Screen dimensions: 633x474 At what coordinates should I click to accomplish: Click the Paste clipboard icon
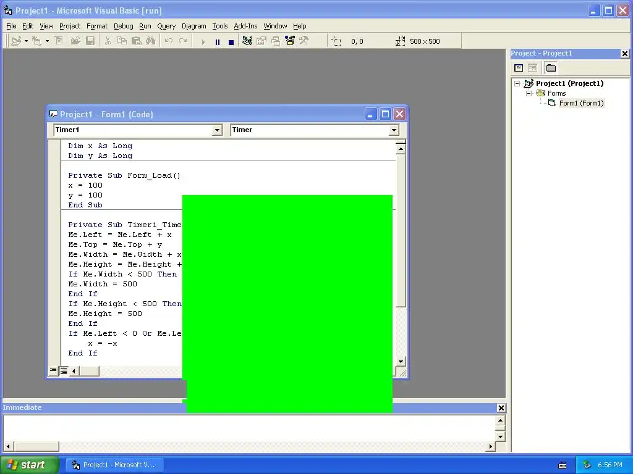point(137,41)
